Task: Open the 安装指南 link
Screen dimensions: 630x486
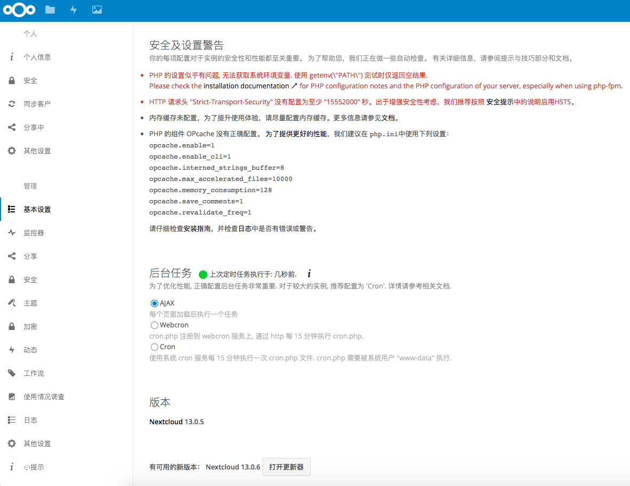Action: click(197, 229)
